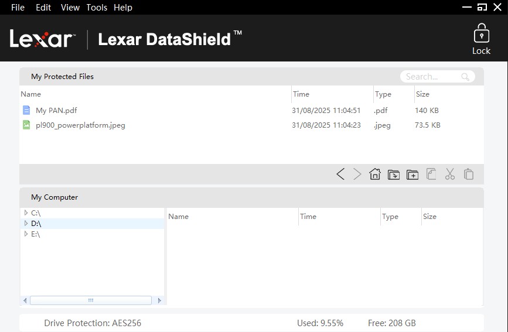The height and width of the screenshot is (332, 508).
Task: Sort protected files by Time column
Action: (301, 94)
